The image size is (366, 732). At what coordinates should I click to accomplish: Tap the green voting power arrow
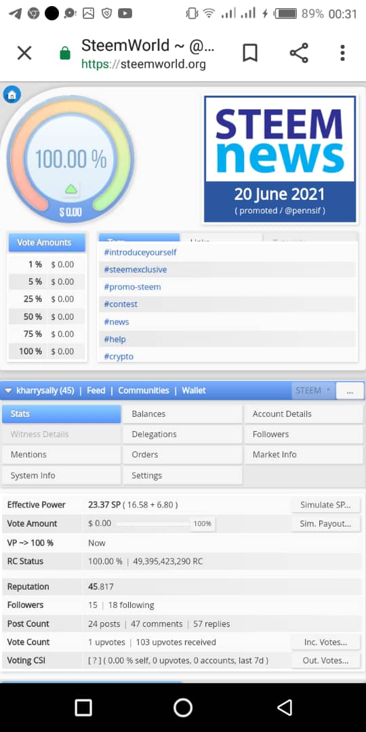(70, 189)
